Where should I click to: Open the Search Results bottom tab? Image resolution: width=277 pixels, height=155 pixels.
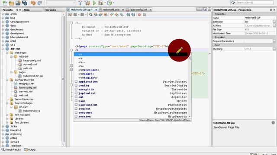tap(11, 149)
